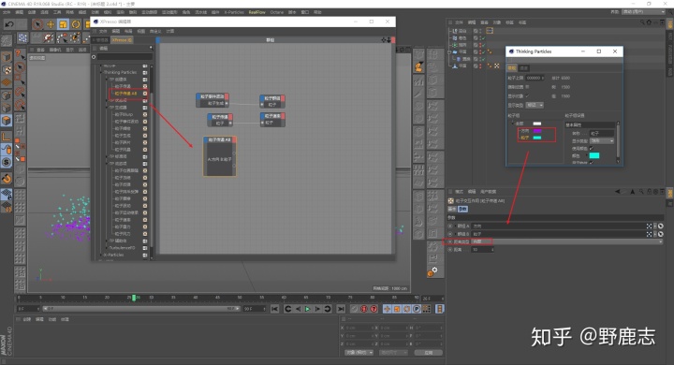Toggle the visibility dots of the first object row
Image resolution: width=674 pixels, height=365 pixels.
click(480, 31)
